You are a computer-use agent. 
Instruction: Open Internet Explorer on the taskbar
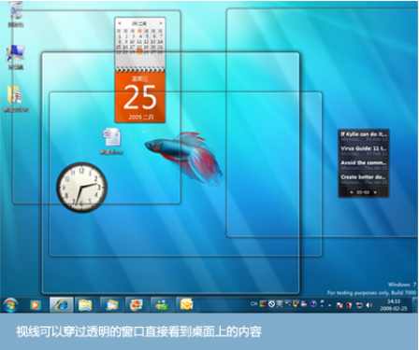coord(62,304)
